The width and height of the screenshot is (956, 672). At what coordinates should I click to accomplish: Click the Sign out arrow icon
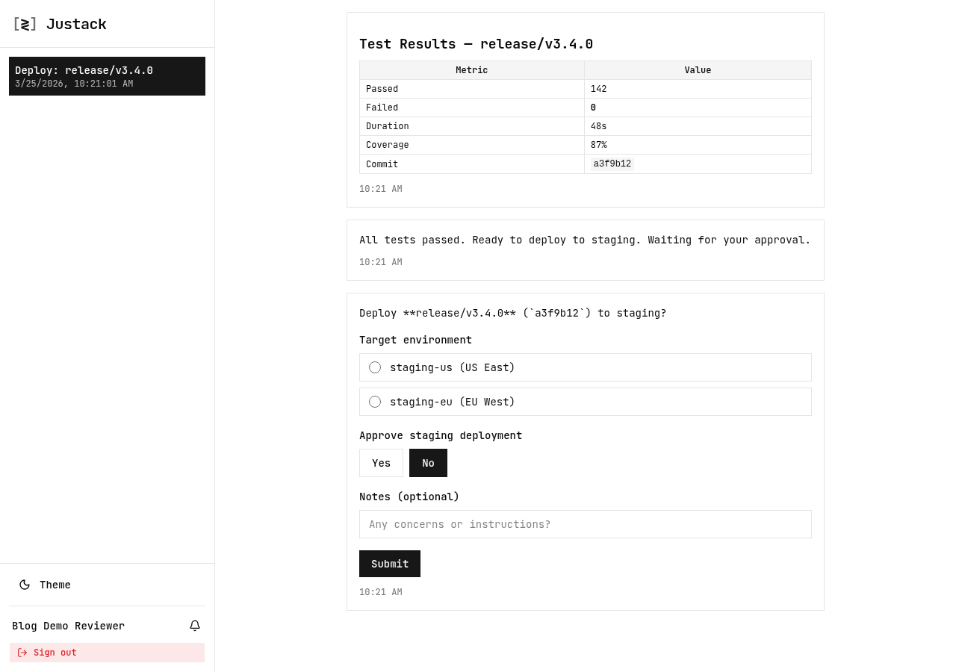(22, 653)
